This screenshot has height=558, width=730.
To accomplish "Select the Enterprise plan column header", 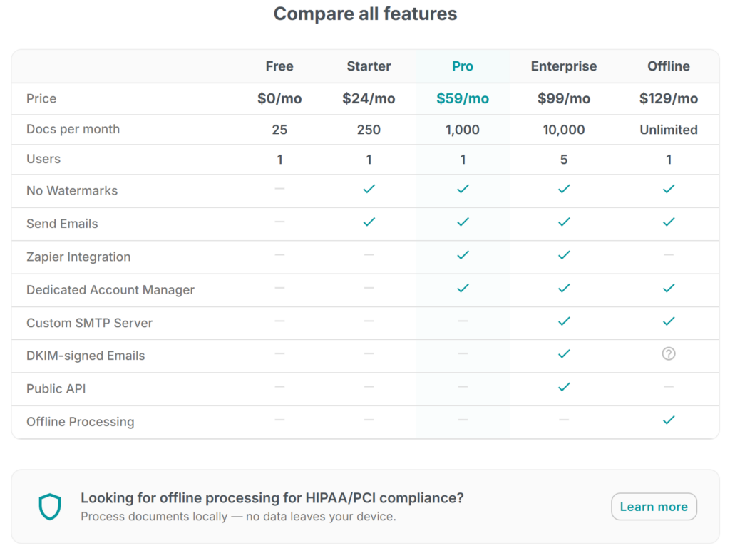I will [x=564, y=66].
